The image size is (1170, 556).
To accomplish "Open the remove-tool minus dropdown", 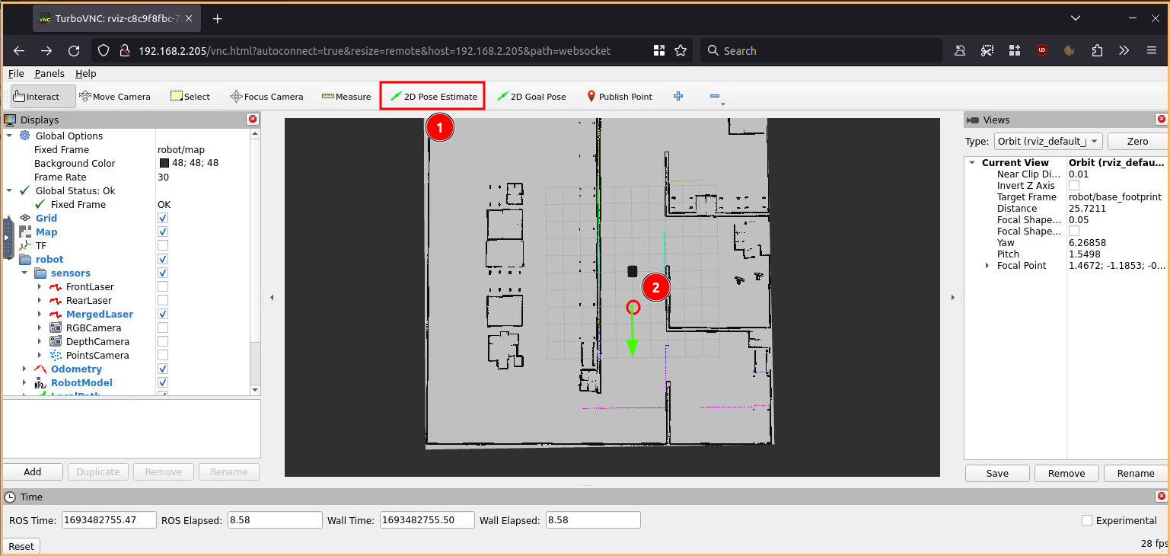I will (716, 97).
